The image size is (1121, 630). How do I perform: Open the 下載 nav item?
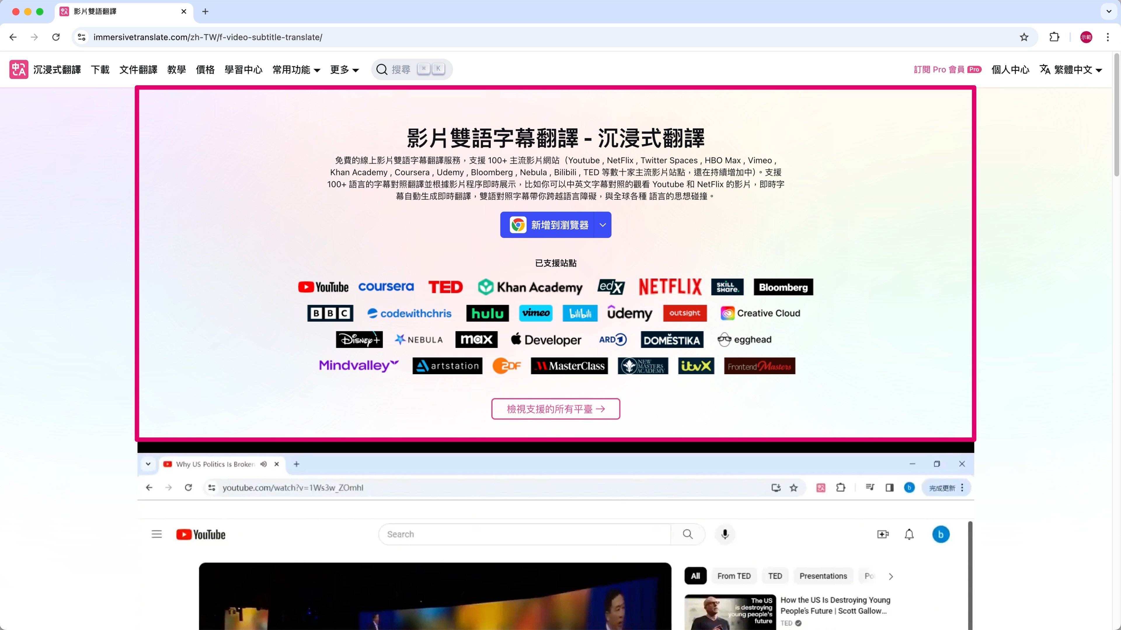(100, 70)
